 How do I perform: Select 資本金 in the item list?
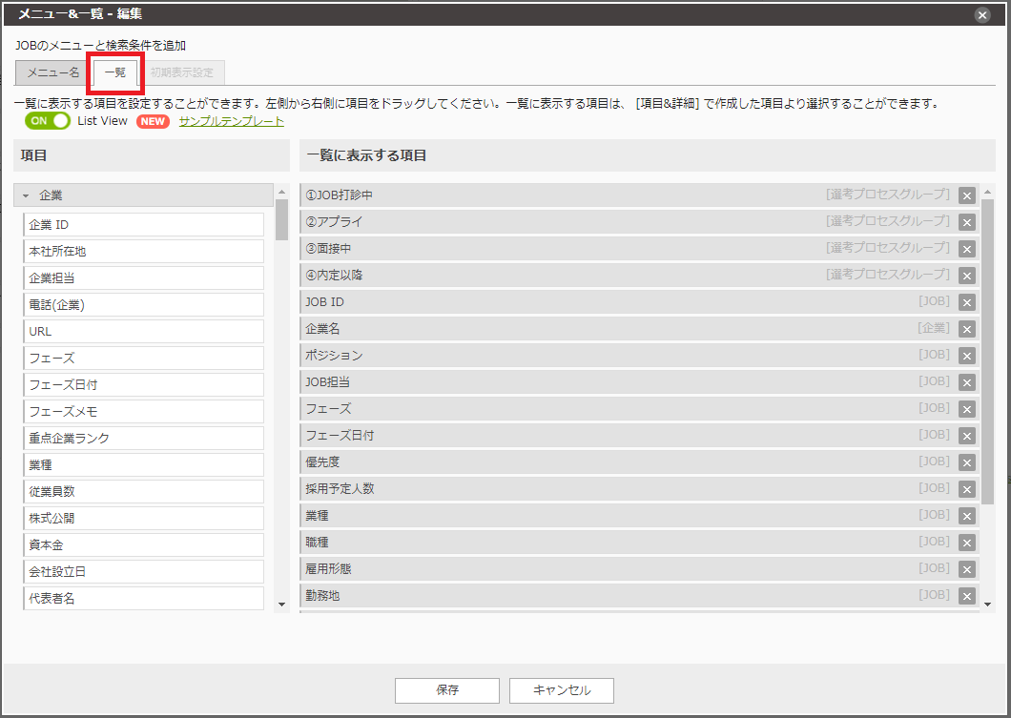tap(144, 545)
